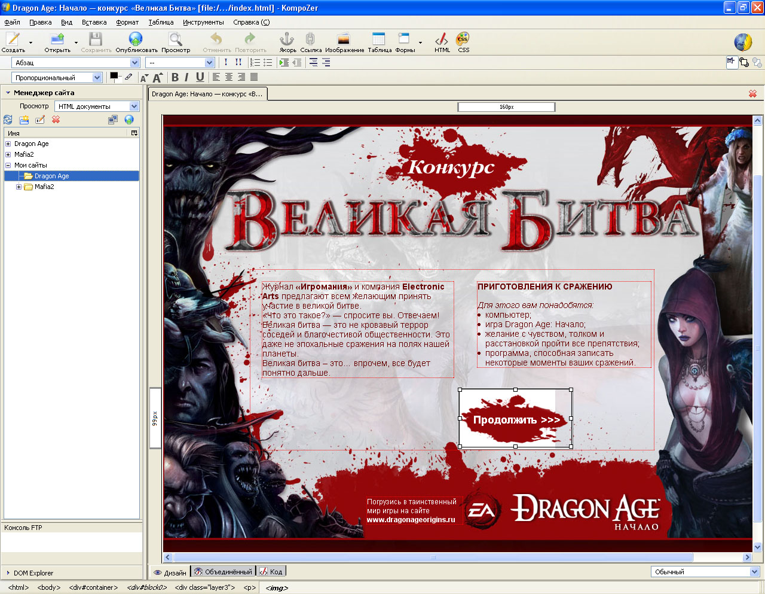Image resolution: width=765 pixels, height=594 pixels.
Task: Refresh the site manager file list
Action: [8, 120]
